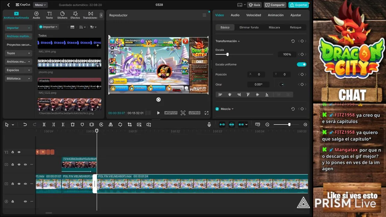
Task: Click the preview axis toggle icon in toolbar
Action: [258, 124]
